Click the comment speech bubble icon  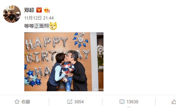(122, 102)
